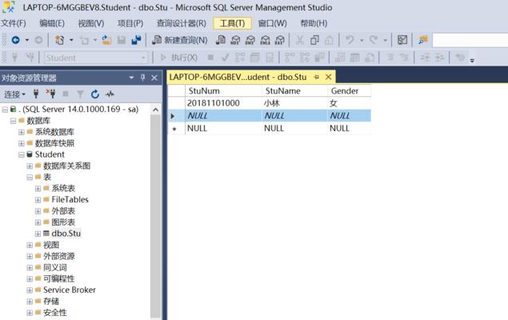508x320 pixels.
Task: Click the open file toolbar icon
Action: 106,40
